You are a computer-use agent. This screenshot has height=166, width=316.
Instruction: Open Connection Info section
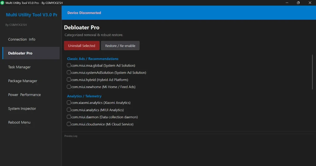pos(31,39)
